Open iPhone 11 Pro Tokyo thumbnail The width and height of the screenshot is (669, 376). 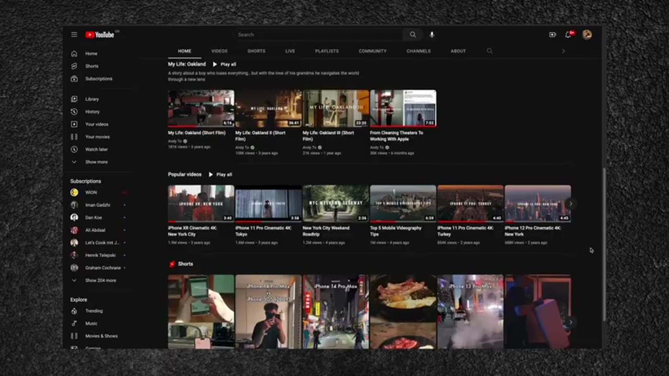pyautogui.click(x=268, y=203)
